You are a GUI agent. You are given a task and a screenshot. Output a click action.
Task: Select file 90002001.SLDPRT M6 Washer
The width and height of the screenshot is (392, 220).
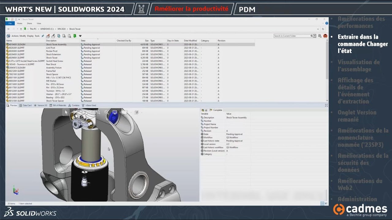tap(130, 81)
